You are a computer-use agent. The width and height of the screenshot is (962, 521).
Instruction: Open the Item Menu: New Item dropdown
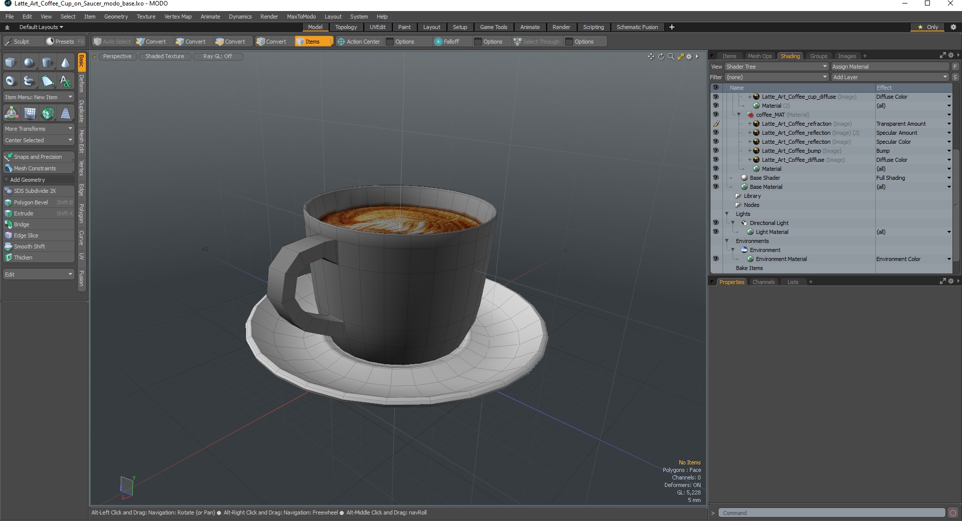click(x=39, y=97)
